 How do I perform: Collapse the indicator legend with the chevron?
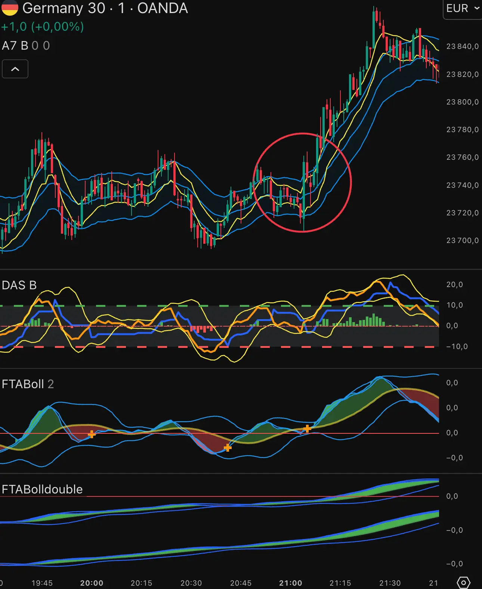15,69
